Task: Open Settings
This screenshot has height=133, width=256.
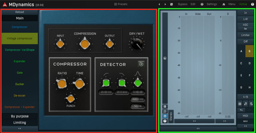Action: pos(212,4)
